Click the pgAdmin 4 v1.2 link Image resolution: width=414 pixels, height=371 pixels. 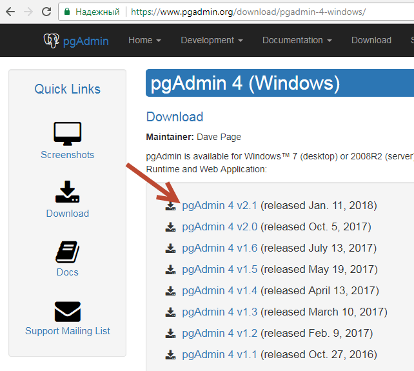pyautogui.click(x=219, y=334)
